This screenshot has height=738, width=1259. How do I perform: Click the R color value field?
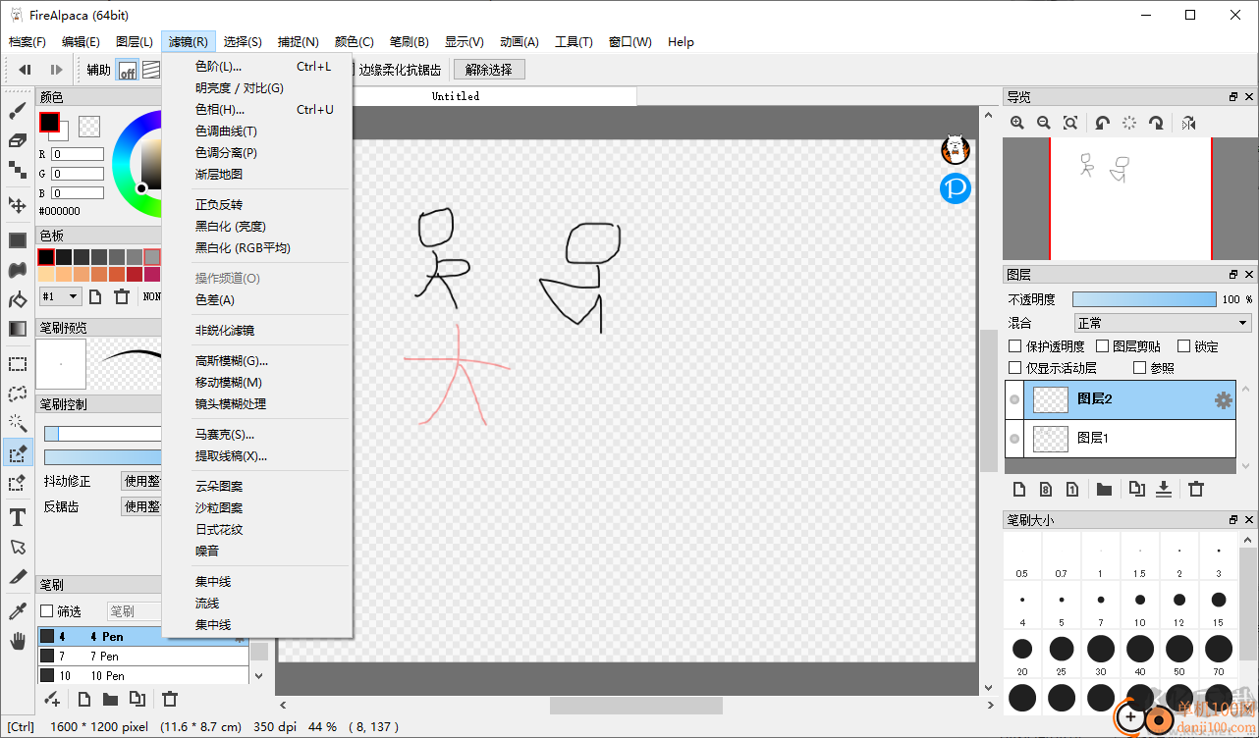(x=78, y=154)
